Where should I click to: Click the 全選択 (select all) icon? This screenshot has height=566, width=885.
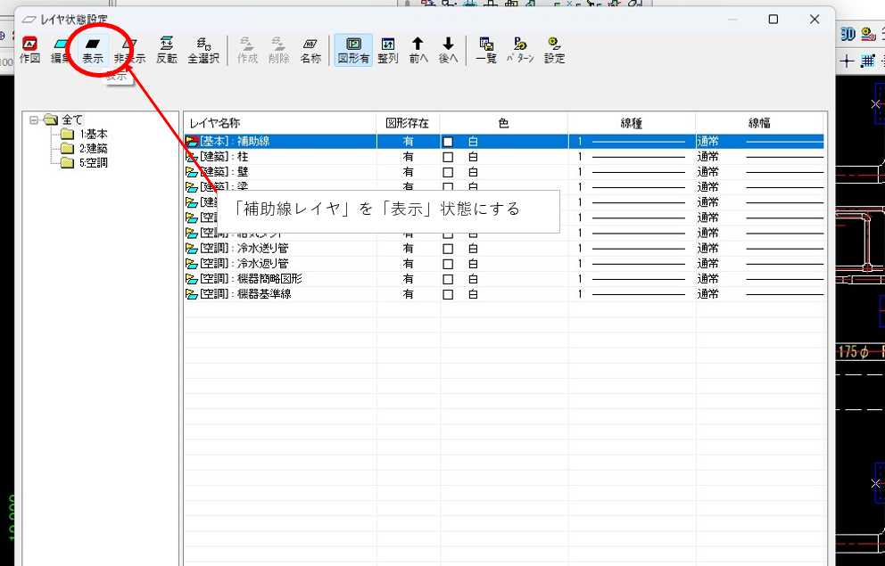(x=203, y=50)
